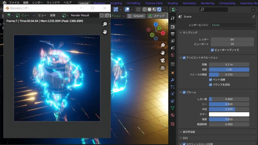Click zoom icon in render window
258x145 pixels.
pyautogui.click(x=105, y=24)
